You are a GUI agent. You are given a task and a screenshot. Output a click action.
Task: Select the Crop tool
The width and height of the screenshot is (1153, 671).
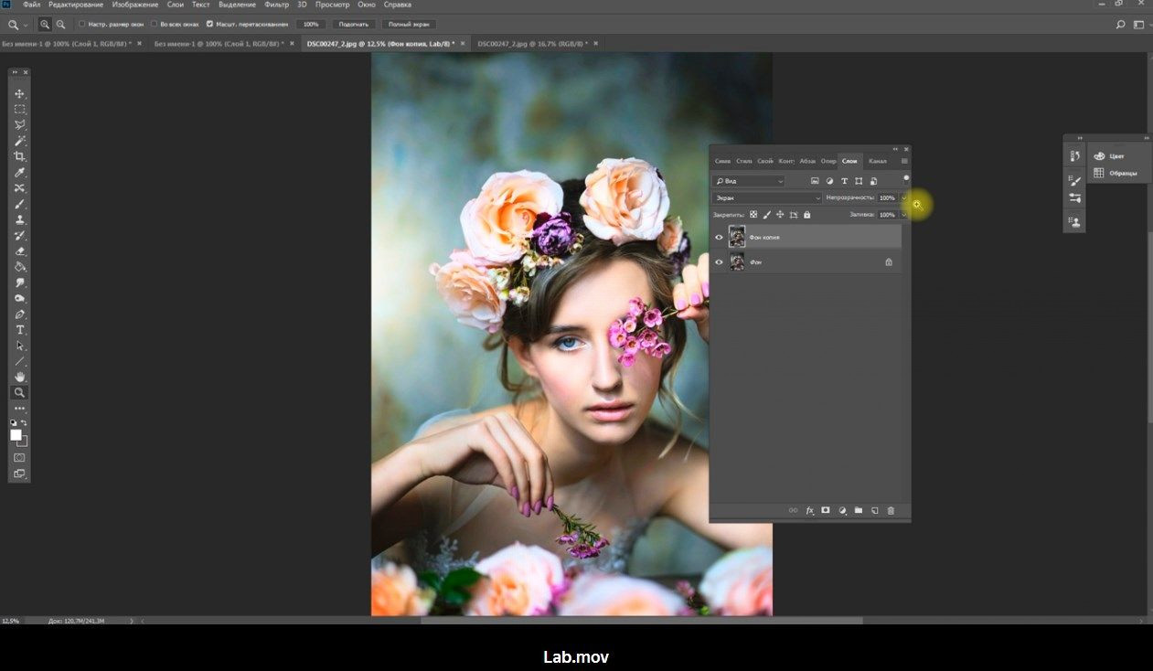[x=19, y=156]
